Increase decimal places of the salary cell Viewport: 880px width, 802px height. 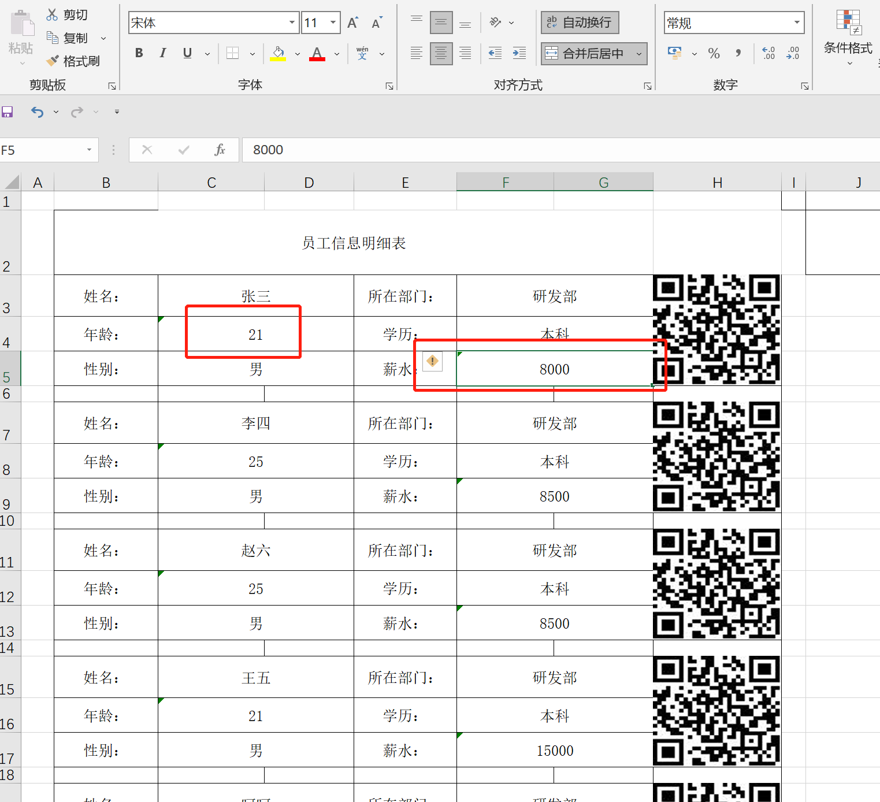point(768,53)
